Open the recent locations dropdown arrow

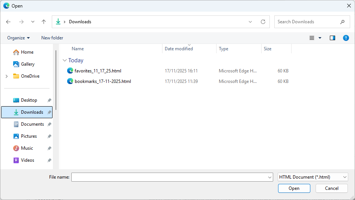(x=33, y=22)
